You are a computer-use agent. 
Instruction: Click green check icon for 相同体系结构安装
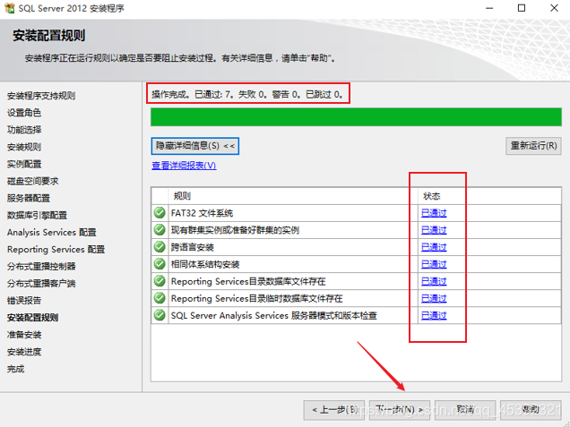(160, 264)
